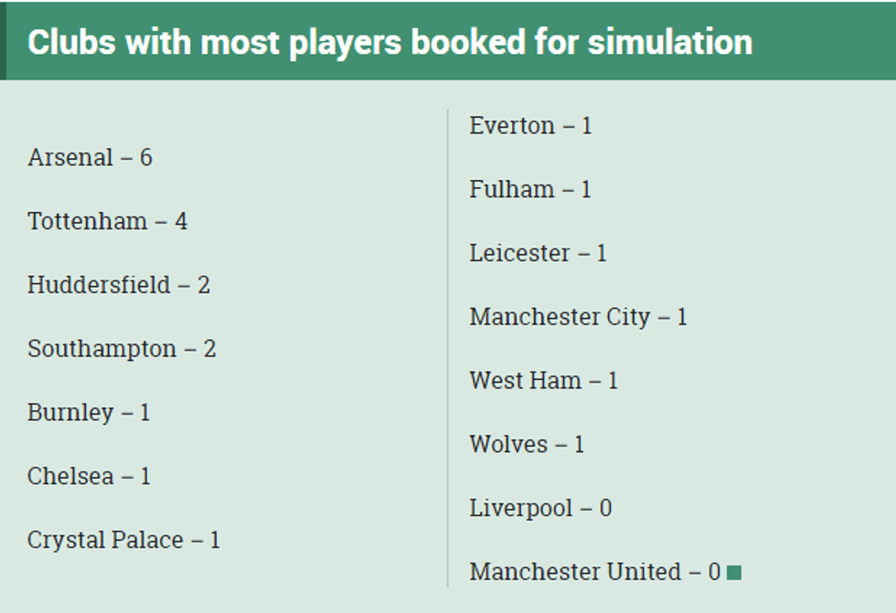Click the count 6 beside Arsenal
This screenshot has height=613, width=896.
coord(145,158)
